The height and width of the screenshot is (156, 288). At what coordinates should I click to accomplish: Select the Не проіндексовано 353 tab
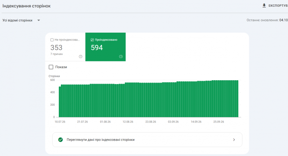tap(65, 47)
